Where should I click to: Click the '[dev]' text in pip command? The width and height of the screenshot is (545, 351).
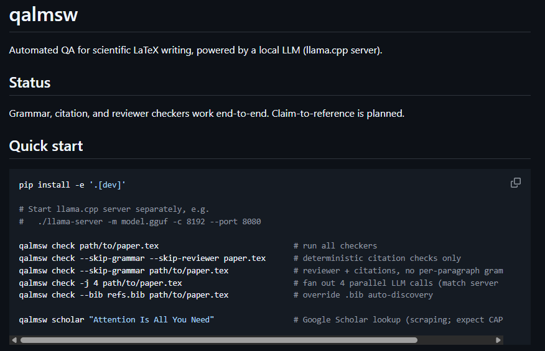tap(109, 185)
